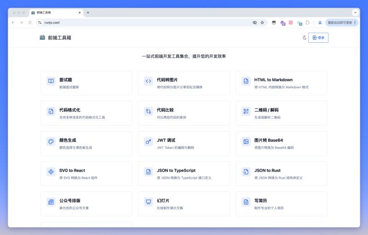Open the JWT 调试 tool title
Image resolution: width=368 pixels, height=235 pixels.
pos(166,140)
